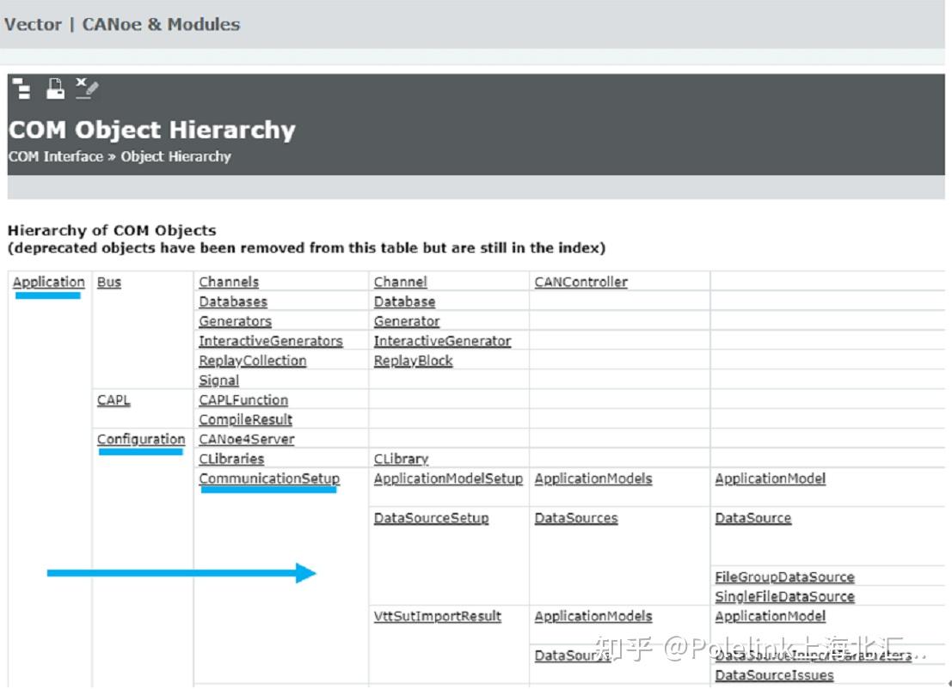The width and height of the screenshot is (952, 689).
Task: Click the CANController link
Action: pos(581,282)
